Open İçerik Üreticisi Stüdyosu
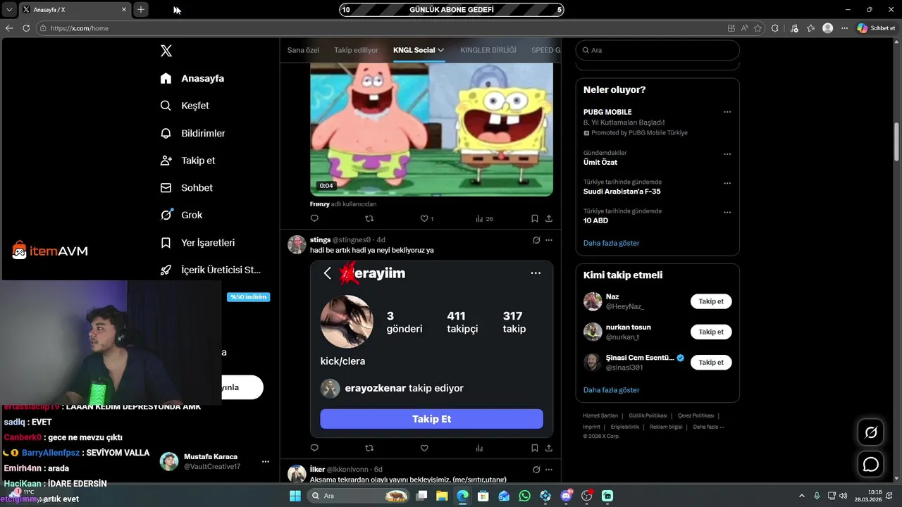Viewport: 902px width, 507px height. (x=211, y=270)
